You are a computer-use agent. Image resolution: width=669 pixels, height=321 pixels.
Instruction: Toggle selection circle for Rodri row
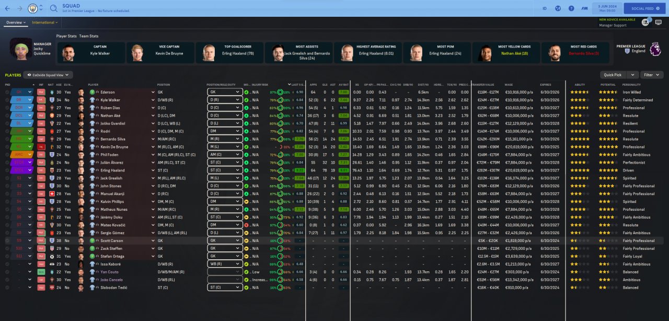pyautogui.click(x=7, y=131)
